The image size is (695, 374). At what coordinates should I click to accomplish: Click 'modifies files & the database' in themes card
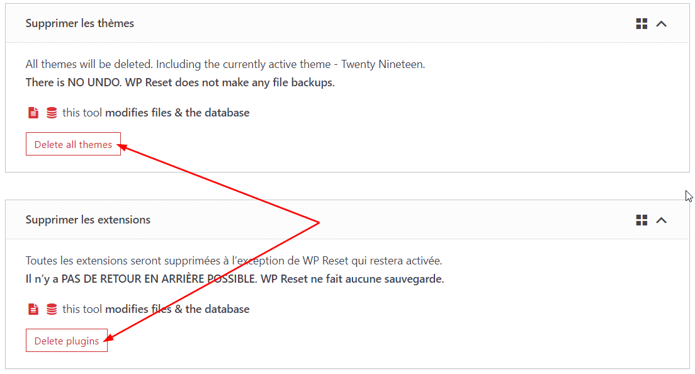tap(177, 113)
